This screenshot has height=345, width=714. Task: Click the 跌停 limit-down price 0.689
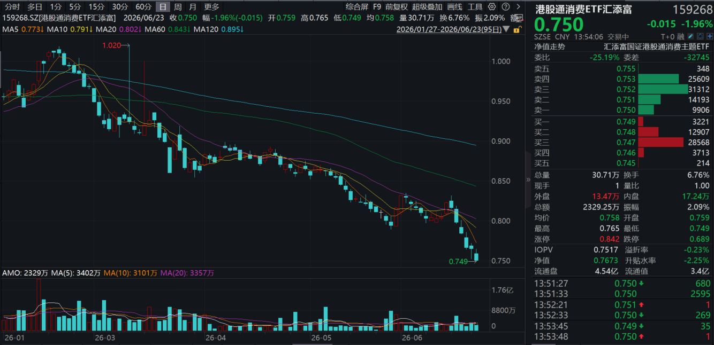tap(700, 239)
